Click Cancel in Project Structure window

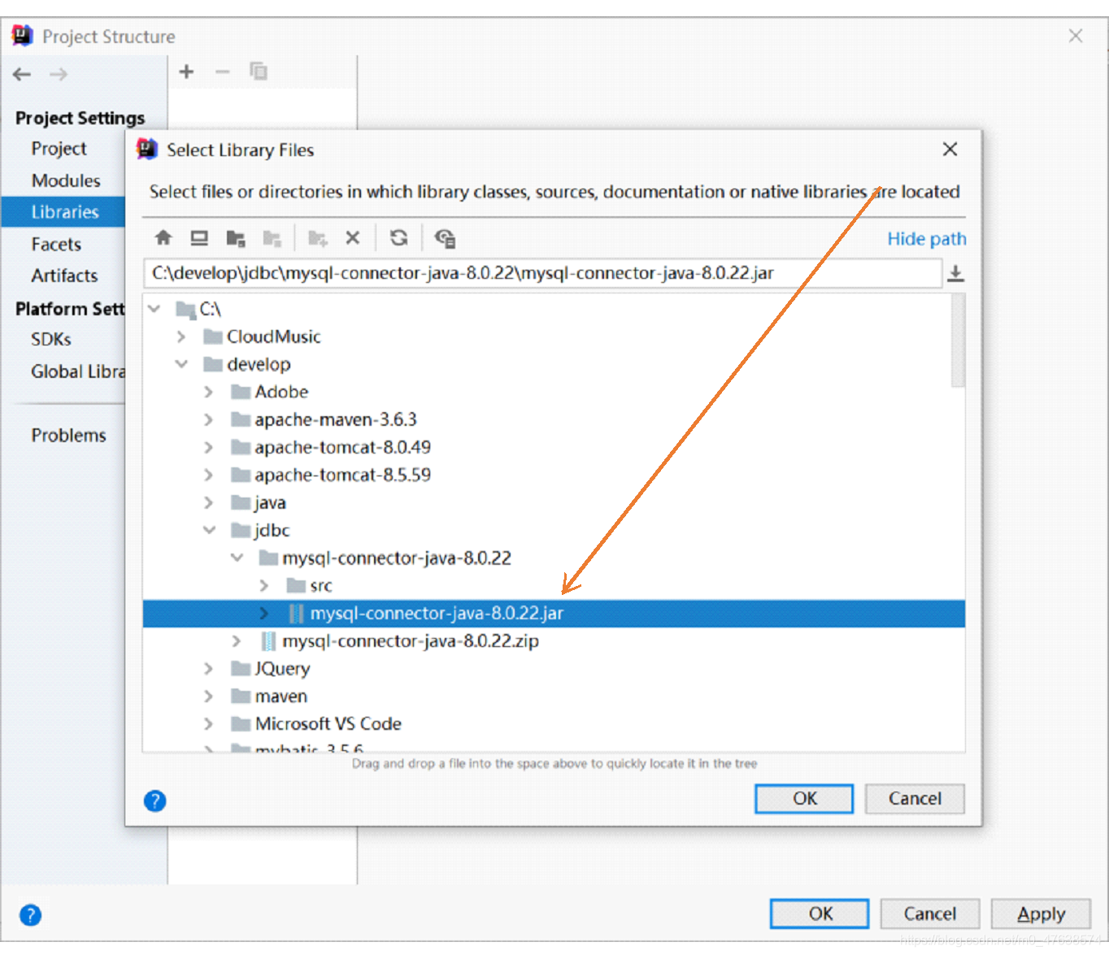pyautogui.click(x=929, y=914)
